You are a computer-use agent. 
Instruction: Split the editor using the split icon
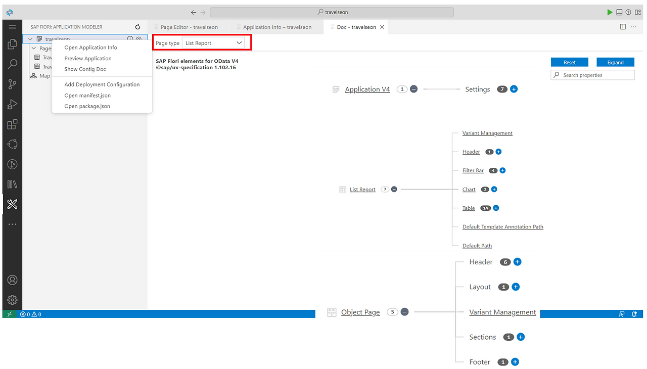[622, 26]
